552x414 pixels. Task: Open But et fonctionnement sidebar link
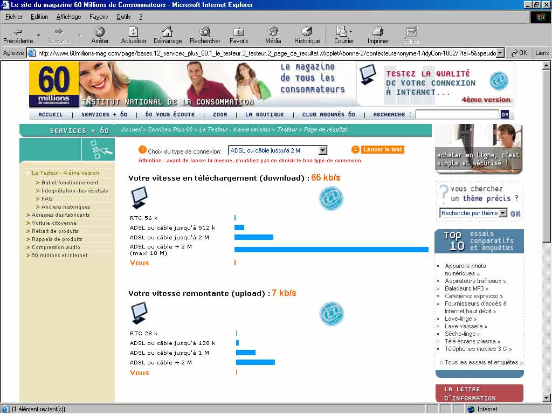tap(70, 182)
